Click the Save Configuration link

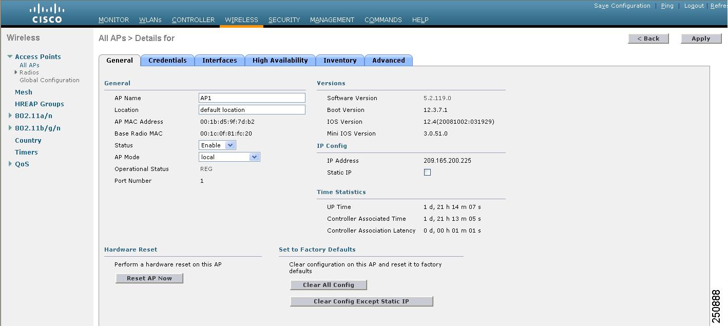(622, 6)
